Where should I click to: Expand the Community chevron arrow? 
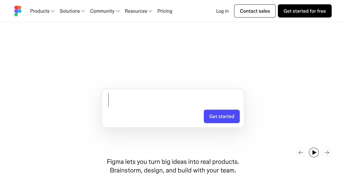[118, 11]
